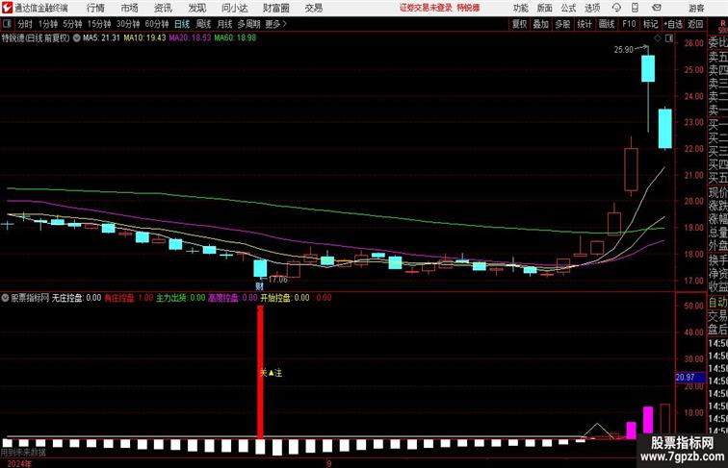
Task: Click the mobile phone icon in title bar
Action: click(x=635, y=8)
